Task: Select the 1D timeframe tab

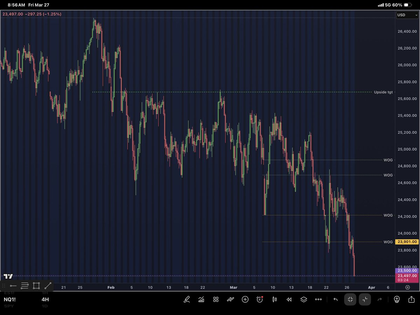Action: pos(45,306)
